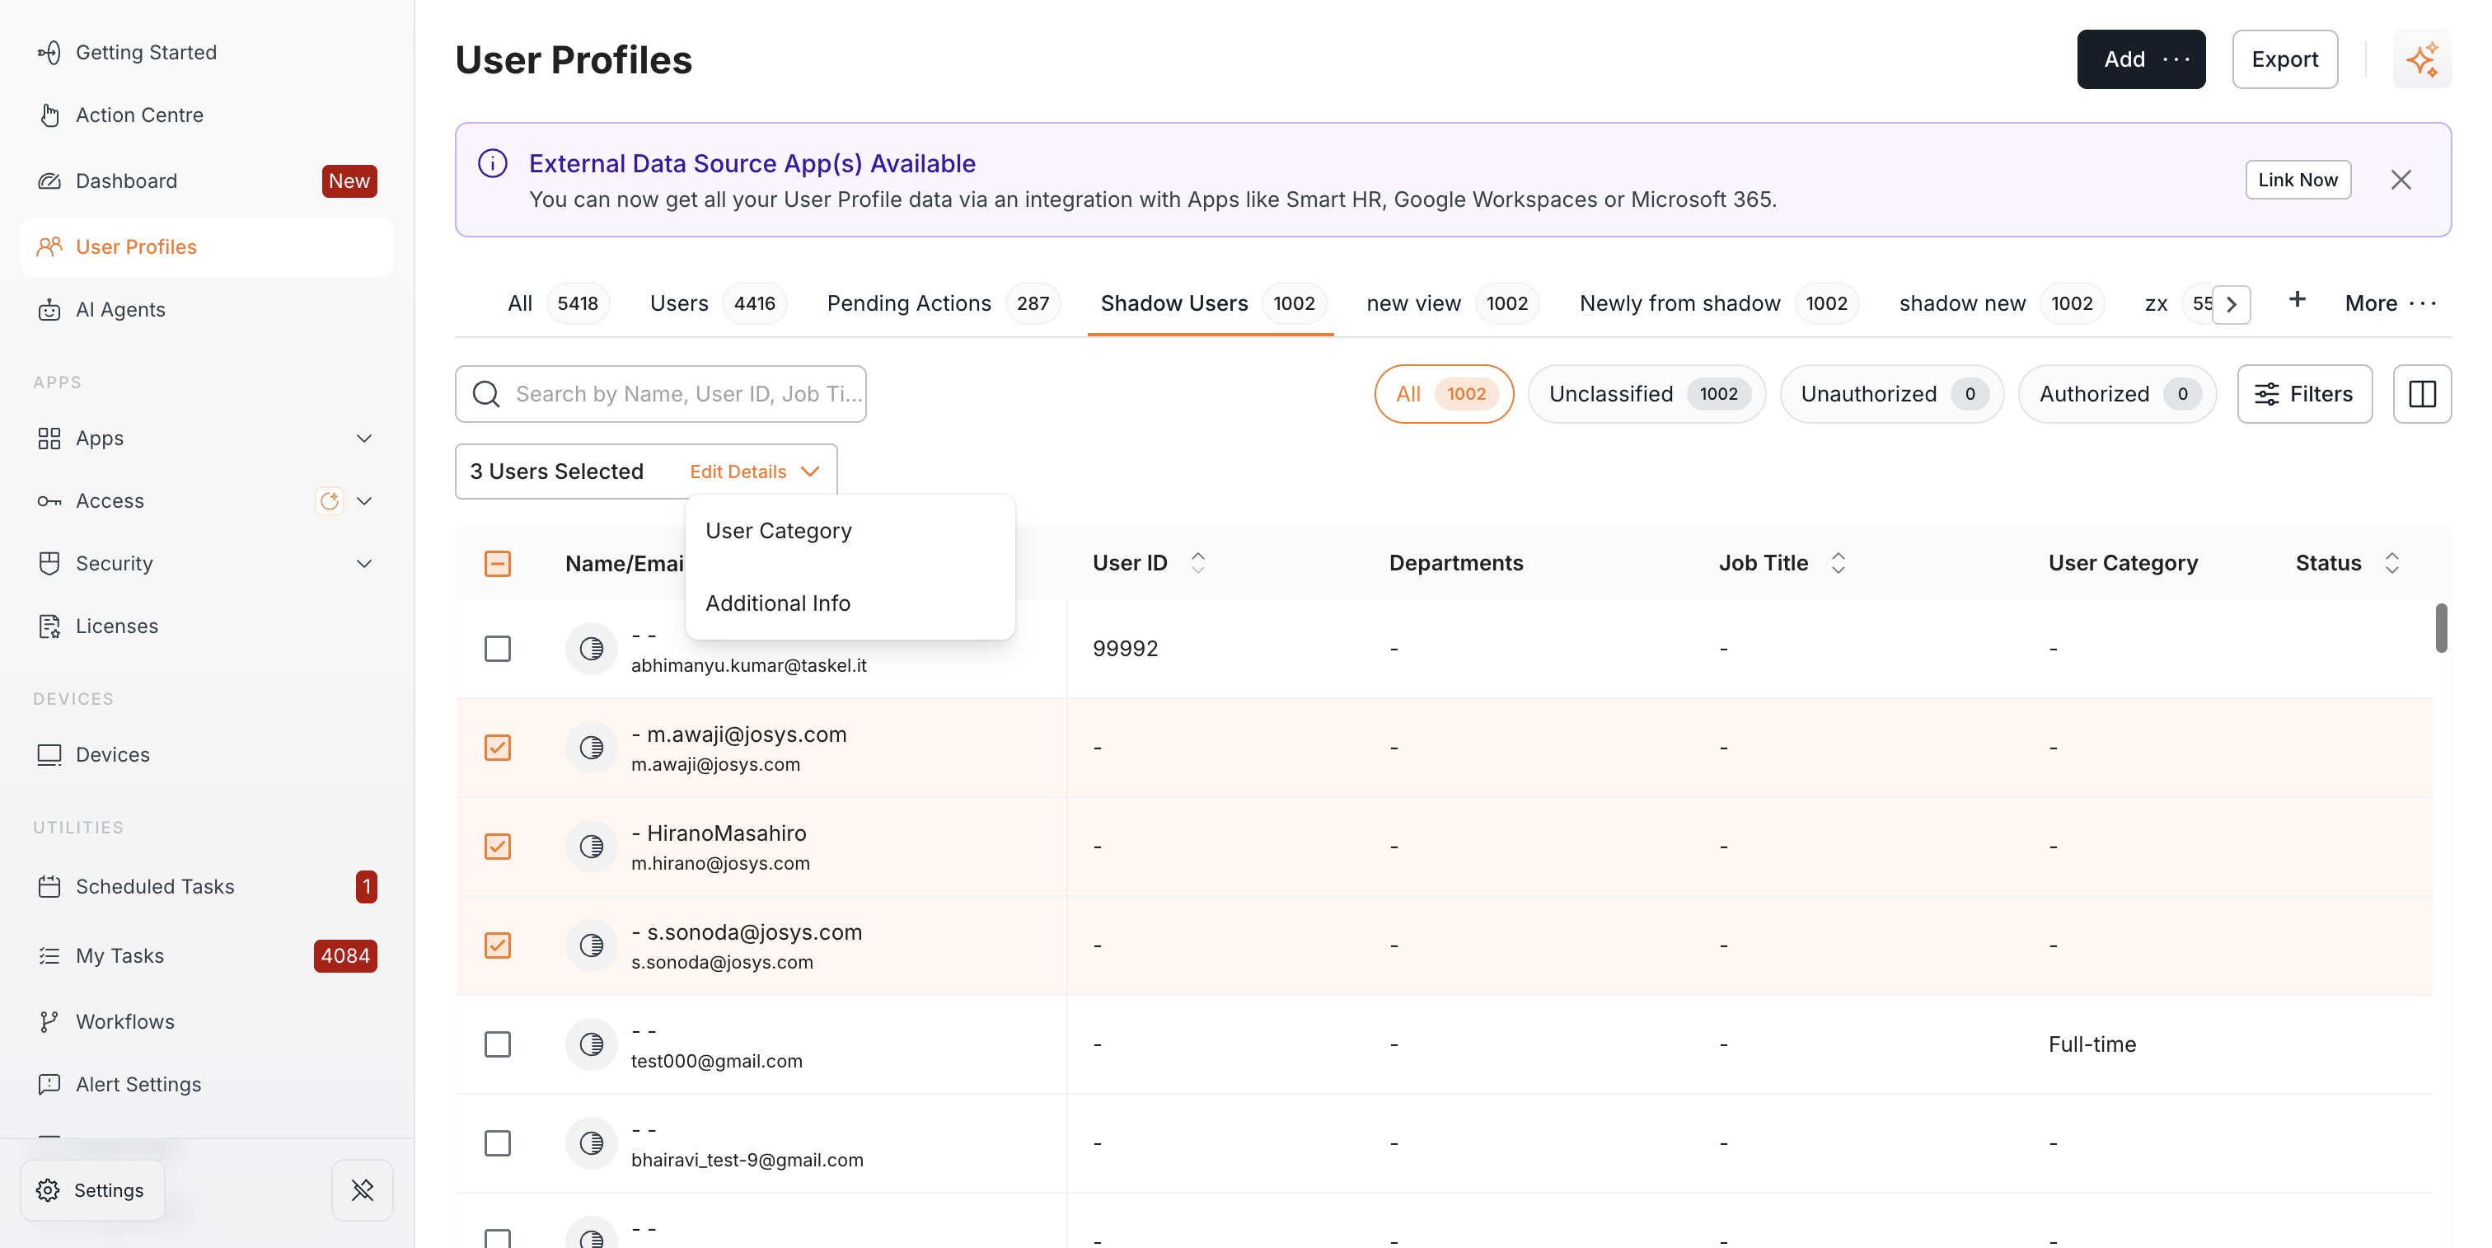Open the More views menu
The image size is (2492, 1248).
2391,303
